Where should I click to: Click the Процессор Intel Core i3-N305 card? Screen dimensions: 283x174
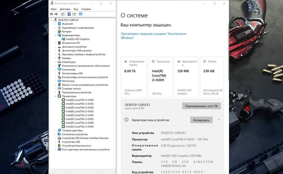[160, 77]
